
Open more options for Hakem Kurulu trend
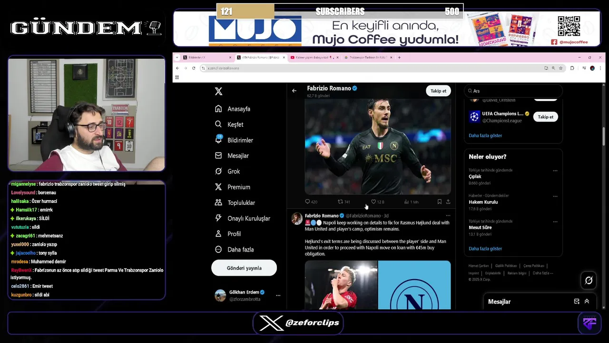click(x=555, y=196)
